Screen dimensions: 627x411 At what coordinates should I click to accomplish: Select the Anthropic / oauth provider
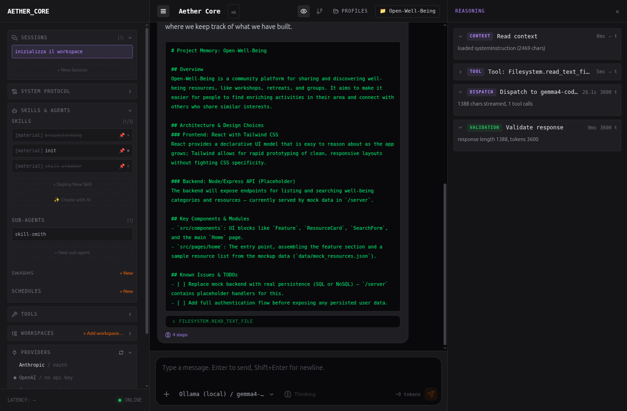click(x=43, y=365)
